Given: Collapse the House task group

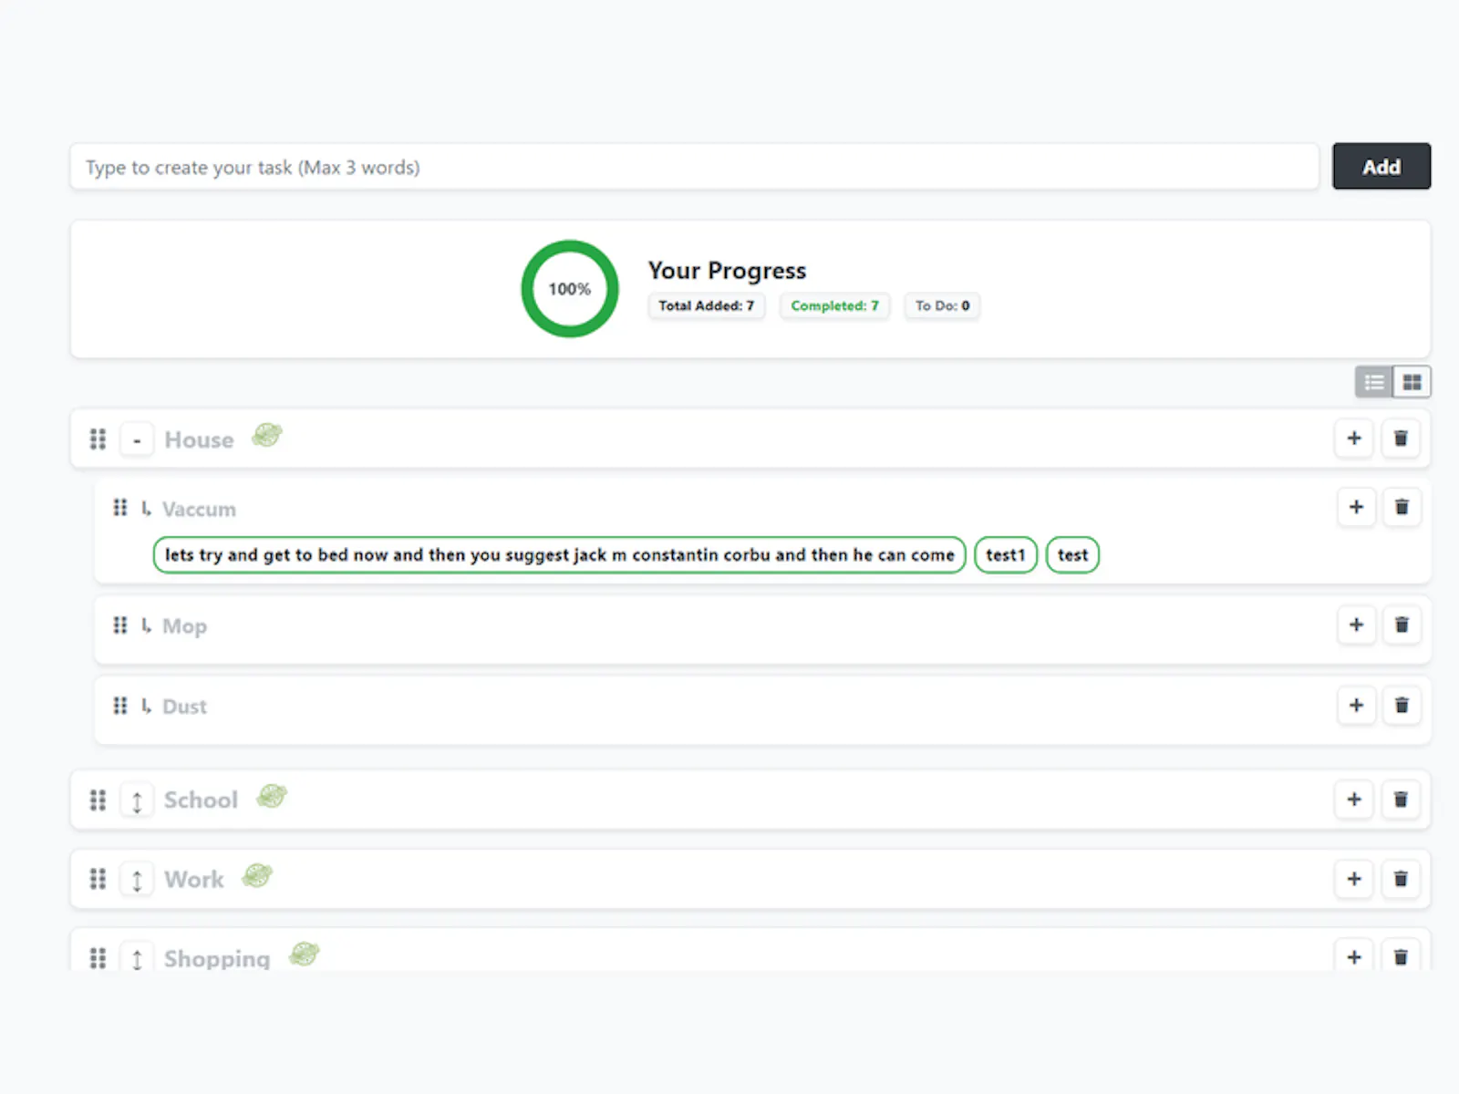Looking at the screenshot, I should [137, 439].
